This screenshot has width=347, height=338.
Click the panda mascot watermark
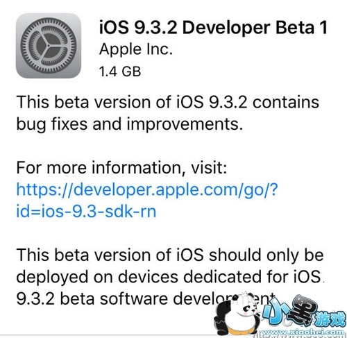[x=236, y=314]
